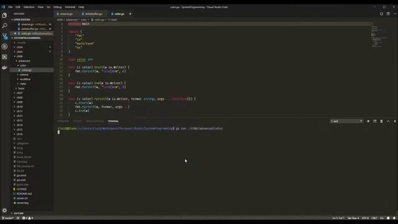Click UTF-8 encoding in status bar
Viewport: 398px width, 224px height.
(x=365, y=218)
